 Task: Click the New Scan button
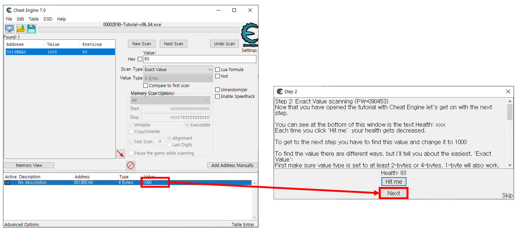(x=142, y=44)
